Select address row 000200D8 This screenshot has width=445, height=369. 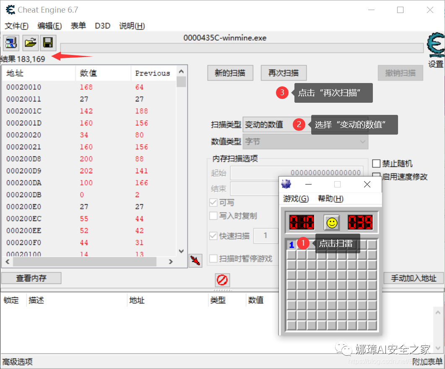tap(89, 159)
